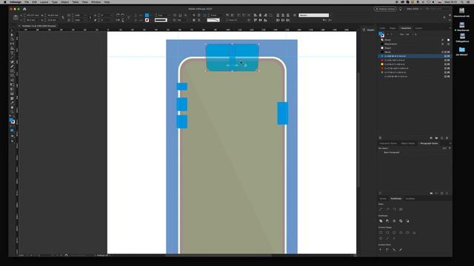Click the Pathfinder Minus Back icon
The width and height of the screenshot is (474, 266).
click(407, 221)
